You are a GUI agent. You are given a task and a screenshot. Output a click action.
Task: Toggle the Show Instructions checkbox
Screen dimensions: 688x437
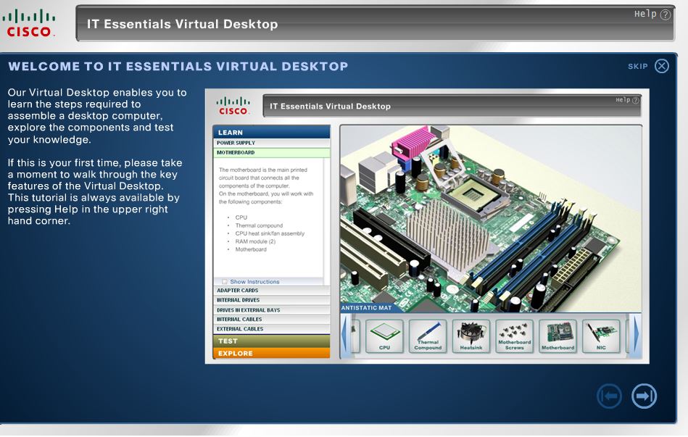tap(225, 282)
